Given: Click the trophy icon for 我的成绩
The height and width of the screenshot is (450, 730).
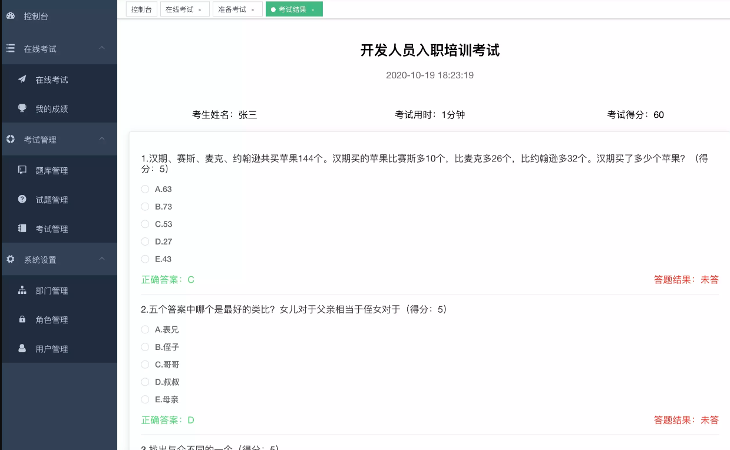Looking at the screenshot, I should tap(22, 108).
